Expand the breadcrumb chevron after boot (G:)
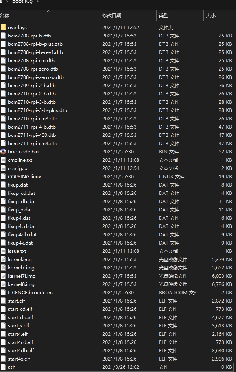 [x=37, y=2]
